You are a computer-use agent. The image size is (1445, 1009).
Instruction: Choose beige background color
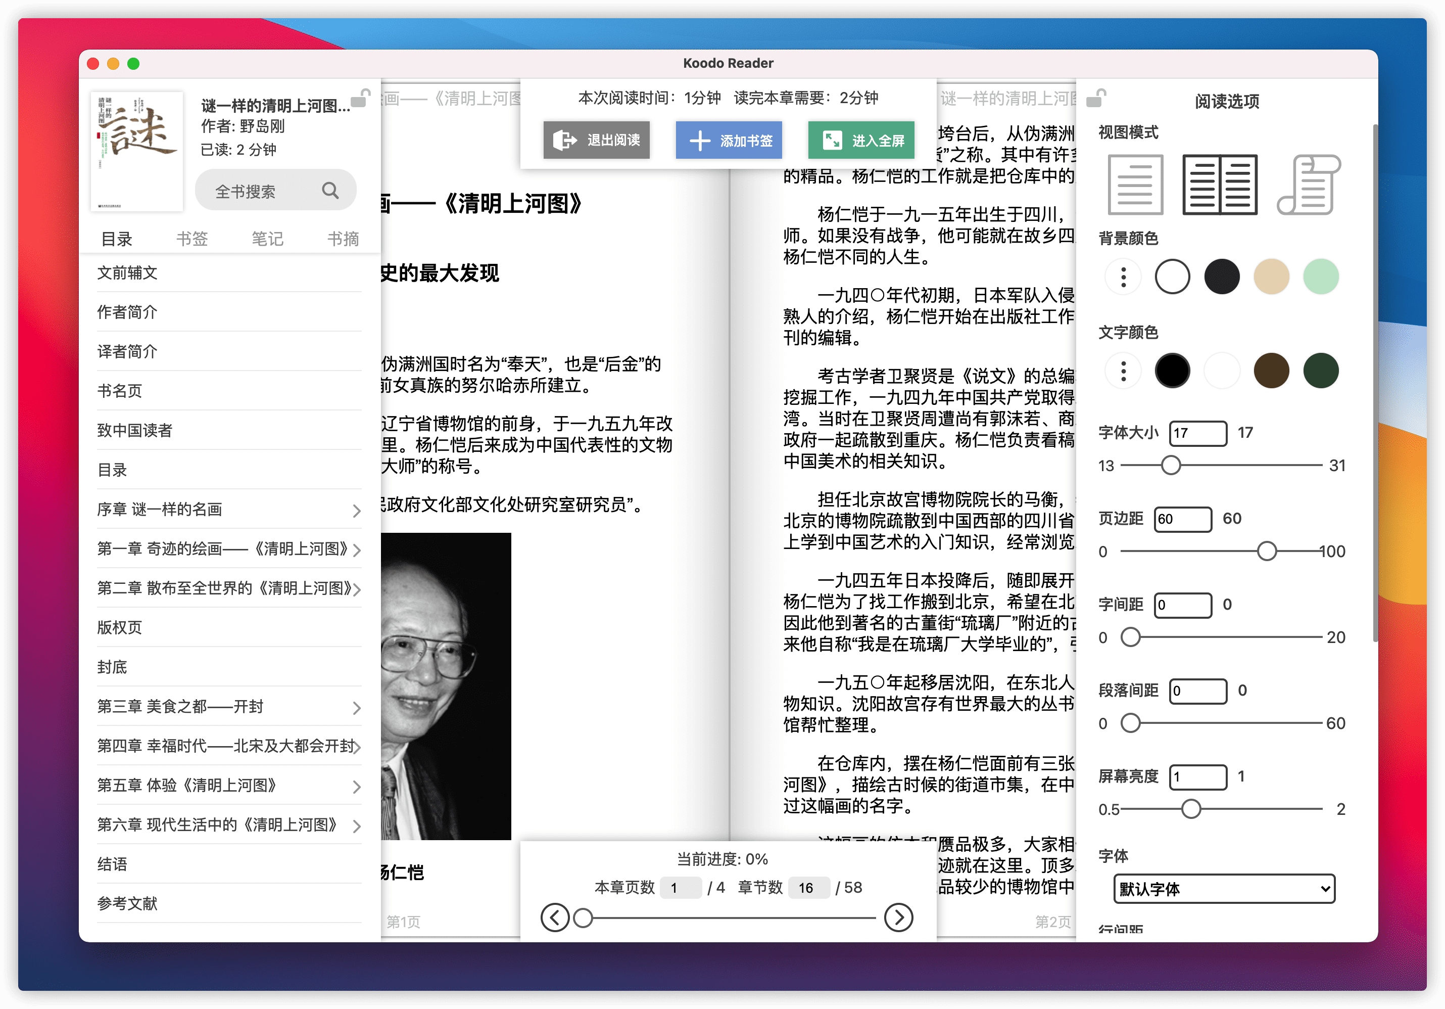1271,277
